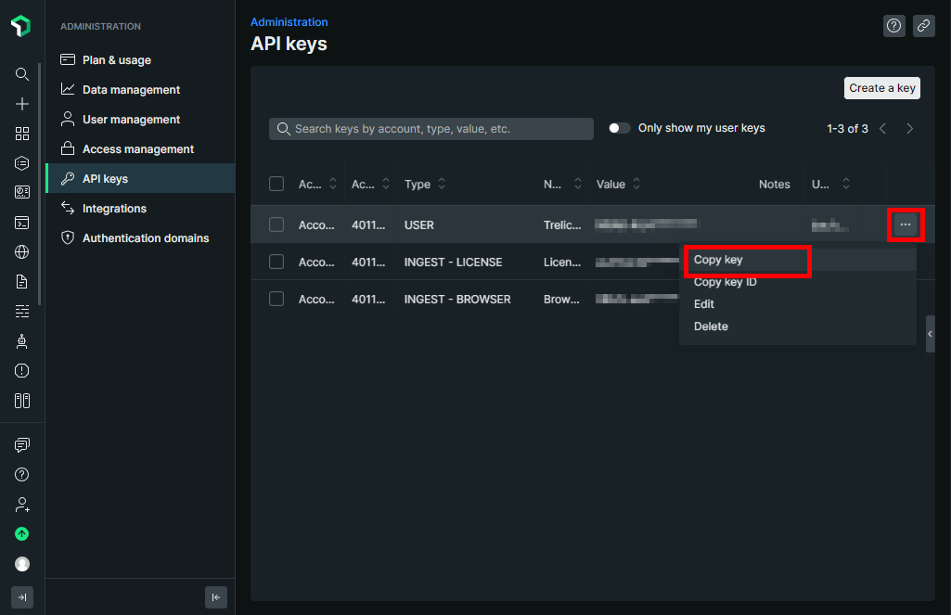Click the Trelic... name cell

click(562, 225)
